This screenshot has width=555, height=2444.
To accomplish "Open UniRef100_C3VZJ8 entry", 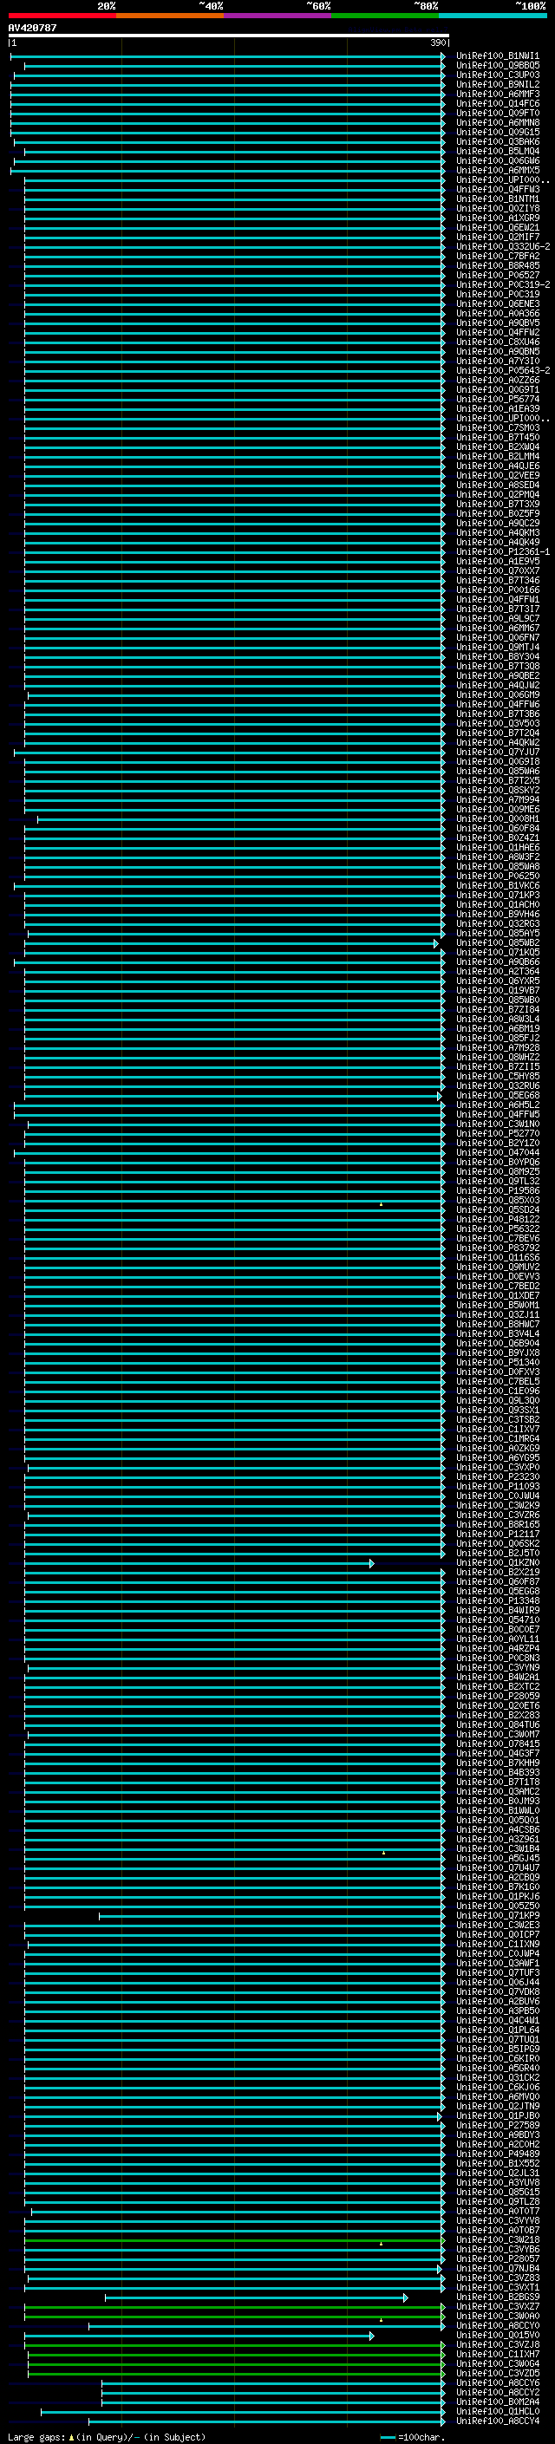I will tap(497, 2345).
